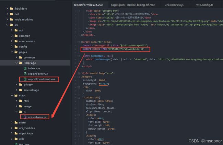Image resolution: width=223 pixels, height=145 pixels.
Task: Select reportFormResult.vue in the file tree
Action: pos(42,79)
